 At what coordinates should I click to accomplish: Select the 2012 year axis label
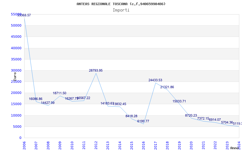pyautogui.click(x=96, y=146)
